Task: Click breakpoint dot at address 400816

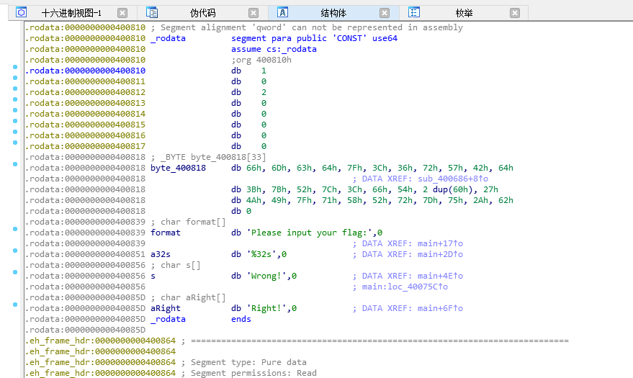Action: (x=15, y=132)
